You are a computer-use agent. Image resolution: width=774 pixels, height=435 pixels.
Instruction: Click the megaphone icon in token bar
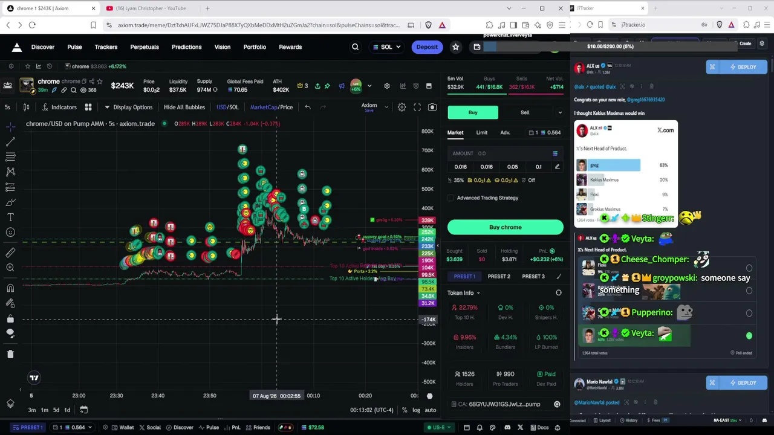342,86
